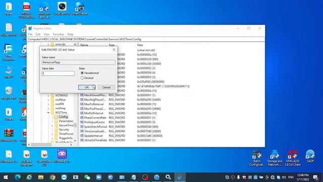The image size is (323, 182).
Task: Select the PollAdjustFactor value name
Action: (x=94, y=122)
